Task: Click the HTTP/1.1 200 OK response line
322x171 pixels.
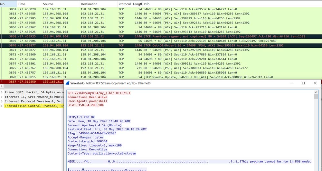Action: tap(81, 117)
